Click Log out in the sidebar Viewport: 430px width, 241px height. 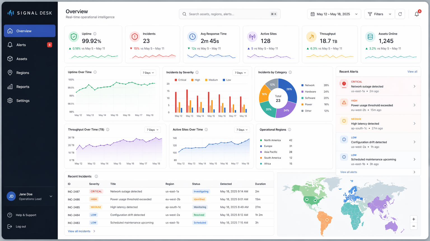(21, 226)
